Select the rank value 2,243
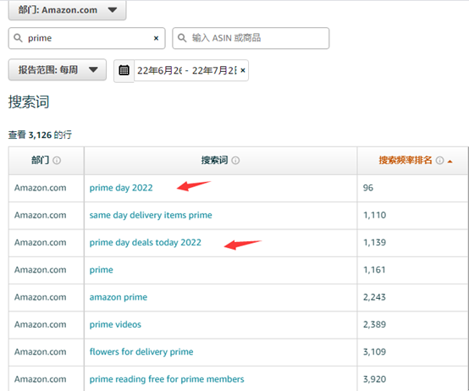Screen dimensions: 469x391 pos(374,297)
